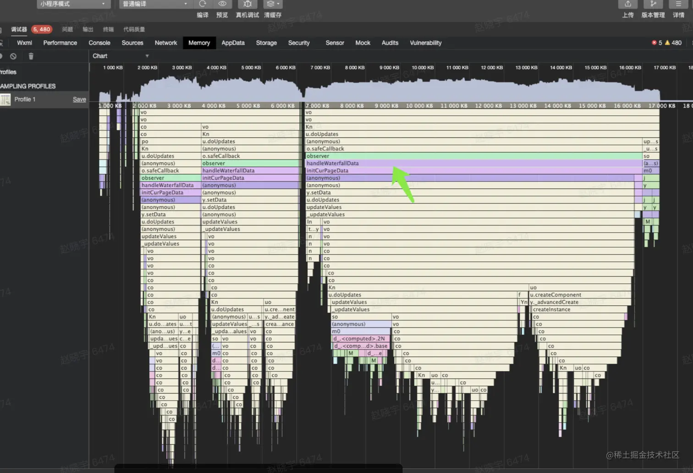
Task: Click the createInstance flame bar
Action: coord(579,309)
